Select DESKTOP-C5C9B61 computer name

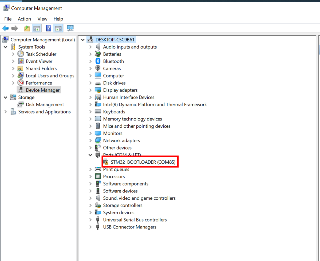point(115,40)
